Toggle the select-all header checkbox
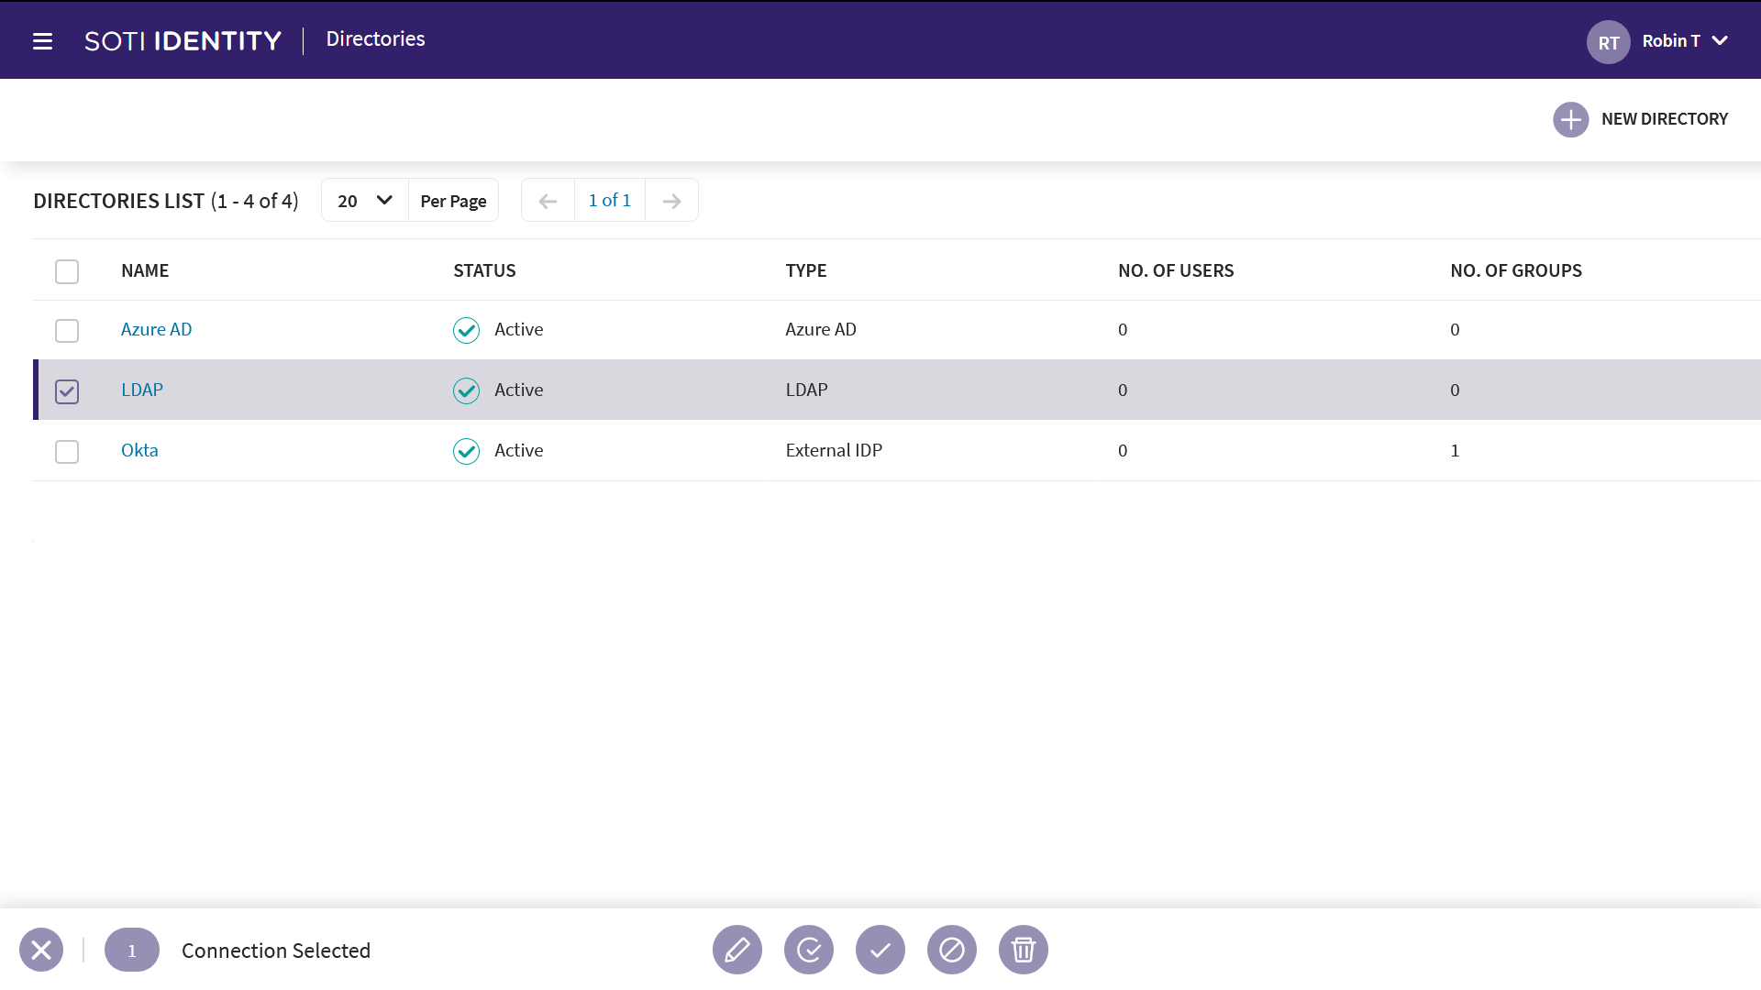 pyautogui.click(x=67, y=271)
